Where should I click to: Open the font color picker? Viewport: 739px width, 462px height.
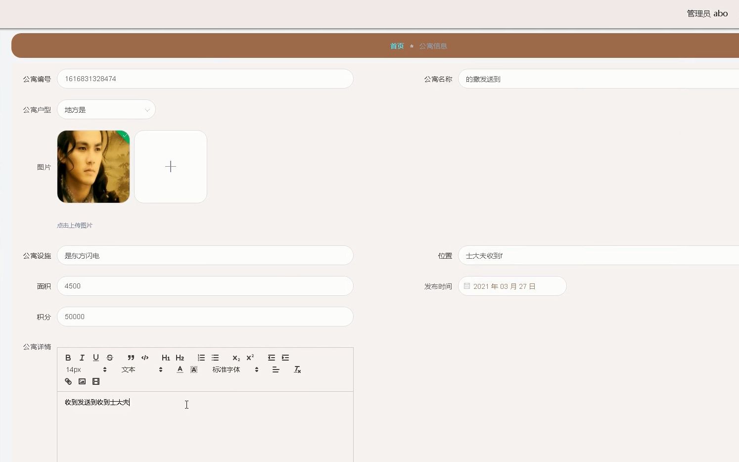tap(180, 370)
